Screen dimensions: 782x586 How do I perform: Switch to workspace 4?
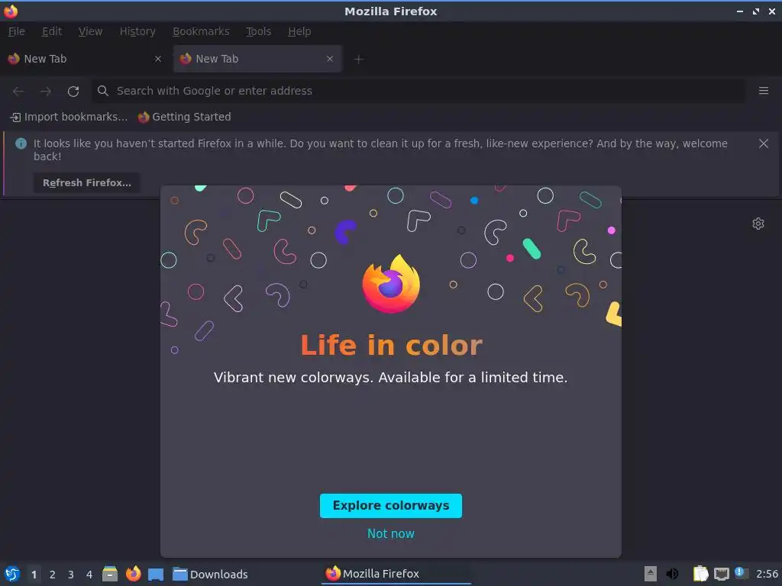coord(89,575)
